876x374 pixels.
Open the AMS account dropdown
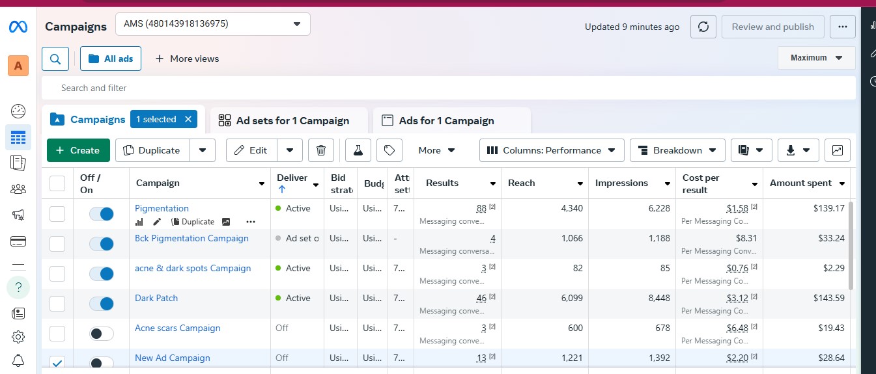point(213,24)
